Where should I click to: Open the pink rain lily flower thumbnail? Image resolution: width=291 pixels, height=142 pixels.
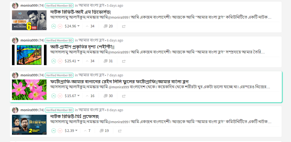(29, 90)
